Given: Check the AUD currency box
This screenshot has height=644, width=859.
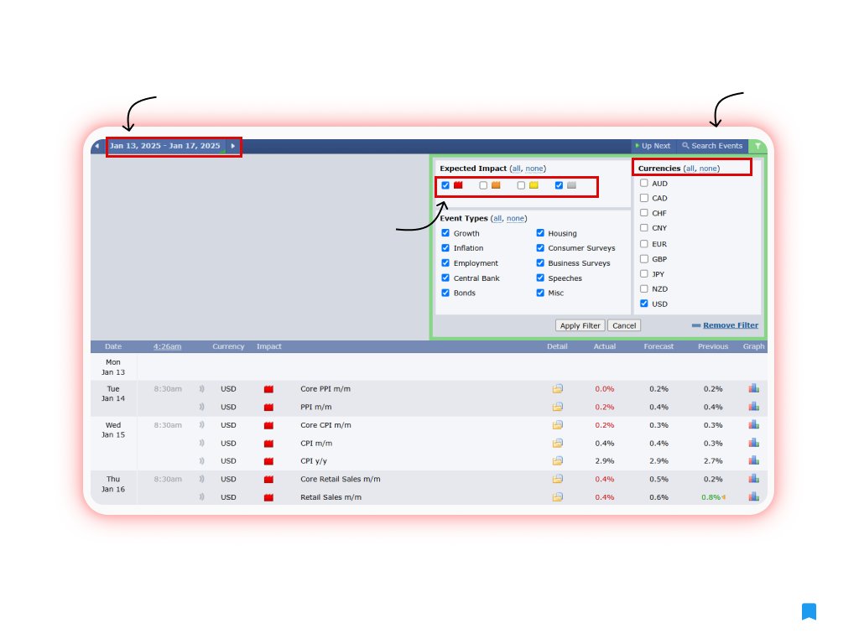Looking at the screenshot, I should click(644, 183).
